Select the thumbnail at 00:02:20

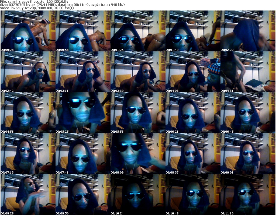(x=248, y=31)
